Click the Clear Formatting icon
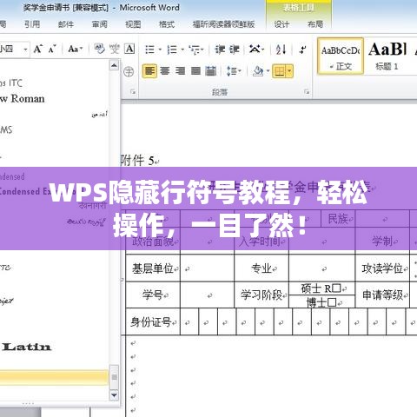417x417 pixels. pyautogui.click(x=99, y=49)
